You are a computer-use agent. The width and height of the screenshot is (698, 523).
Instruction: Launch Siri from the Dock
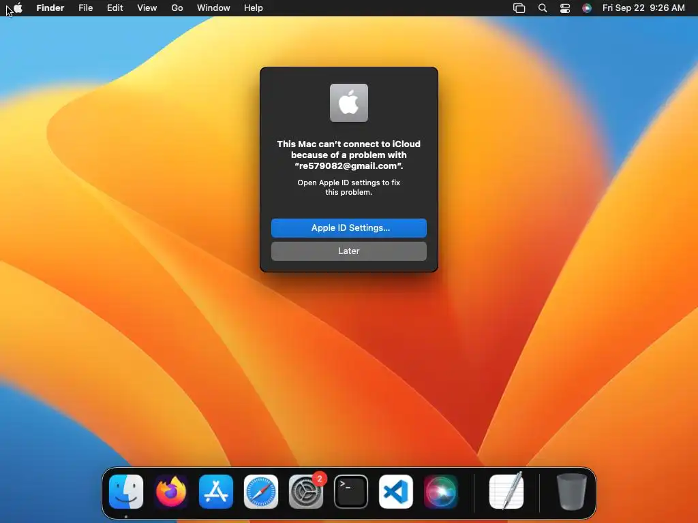[x=441, y=492]
